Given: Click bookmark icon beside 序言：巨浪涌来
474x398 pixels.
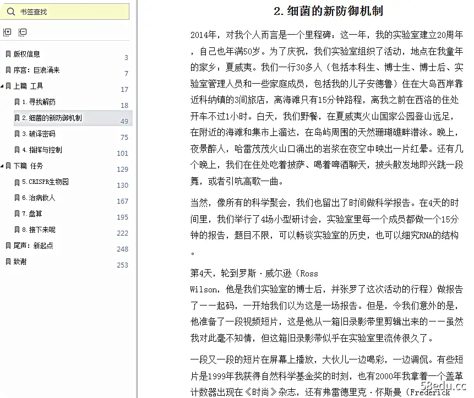Looking at the screenshot, I should coord(8,70).
